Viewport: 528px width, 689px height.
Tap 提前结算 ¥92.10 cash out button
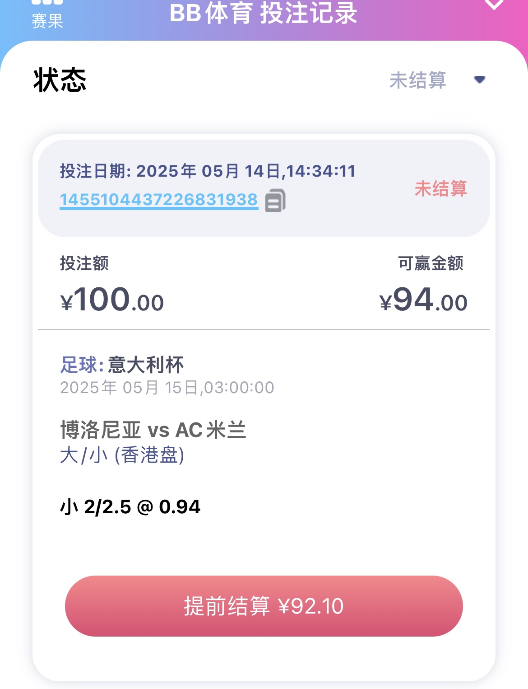pyautogui.click(x=264, y=606)
